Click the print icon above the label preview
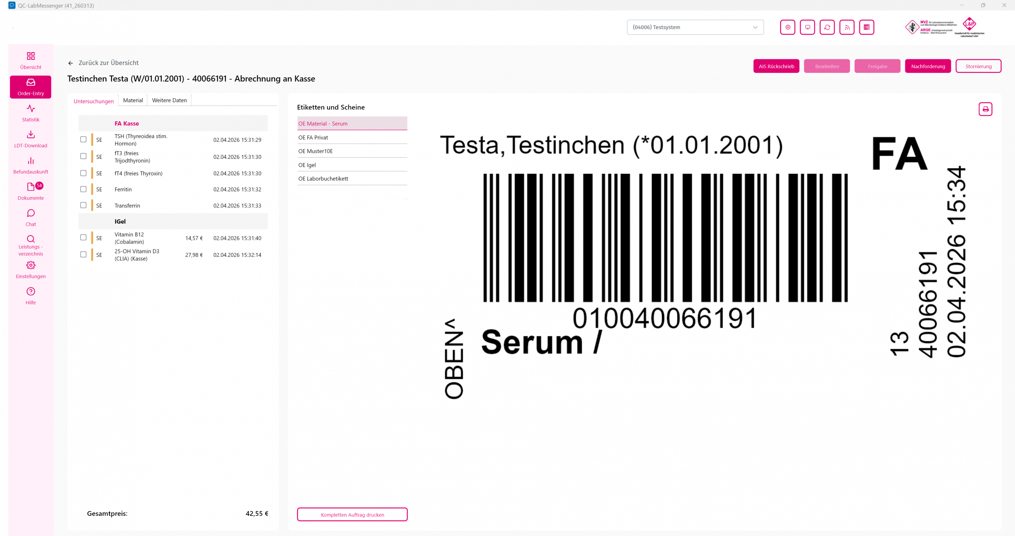The image size is (1015, 536). (x=985, y=109)
